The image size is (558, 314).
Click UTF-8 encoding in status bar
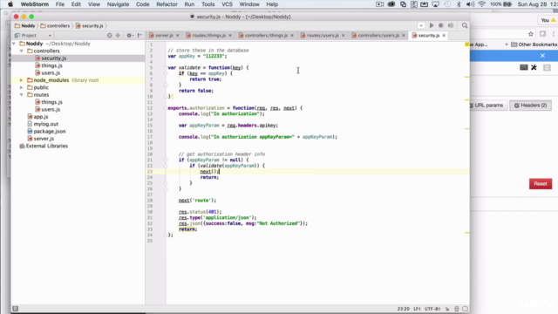(432, 309)
